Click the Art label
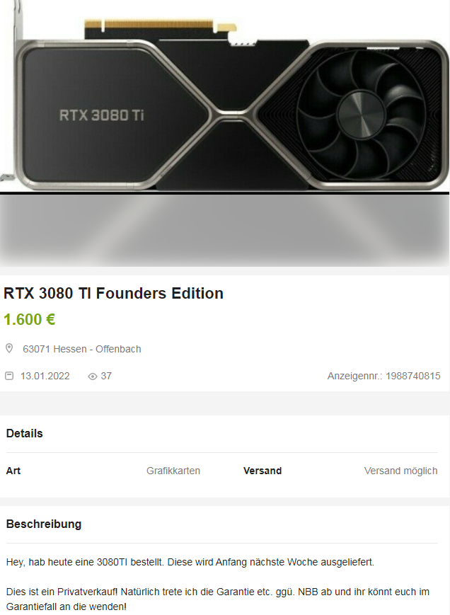 click(13, 471)
